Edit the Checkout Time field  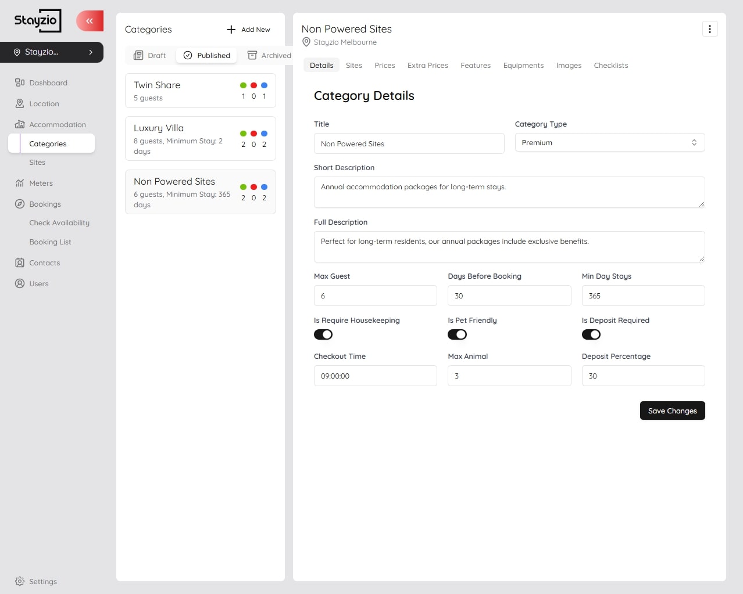[x=376, y=376]
